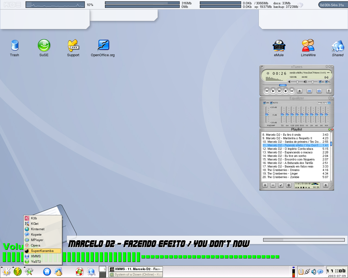
Task: Open YaST2 from the popup menu
Action: tap(43, 262)
